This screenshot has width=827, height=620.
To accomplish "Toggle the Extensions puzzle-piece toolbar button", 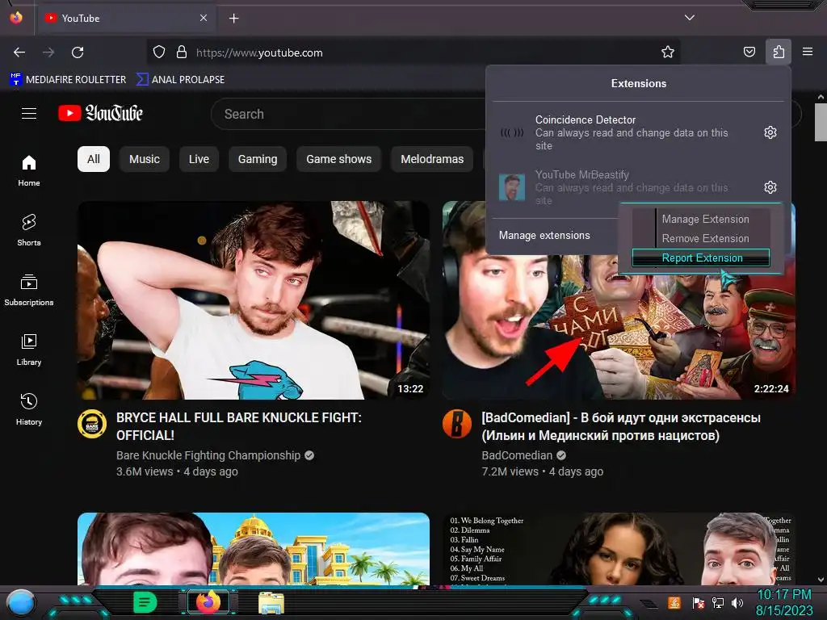I will click(x=779, y=52).
